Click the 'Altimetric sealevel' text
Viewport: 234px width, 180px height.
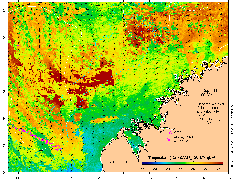[x=210, y=104]
